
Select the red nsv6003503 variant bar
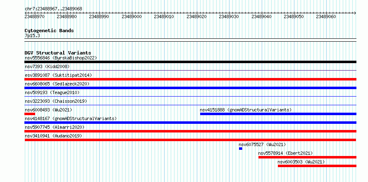click(317, 166)
